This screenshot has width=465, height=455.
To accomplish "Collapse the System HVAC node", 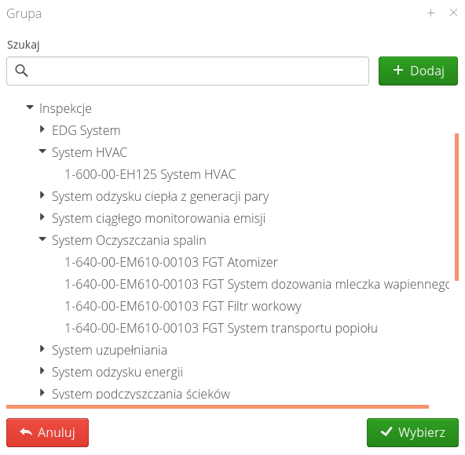I will tap(42, 151).
